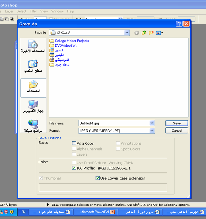206x219 pixels.
Task: Click the Go Back navigation icon
Action: (137, 33)
